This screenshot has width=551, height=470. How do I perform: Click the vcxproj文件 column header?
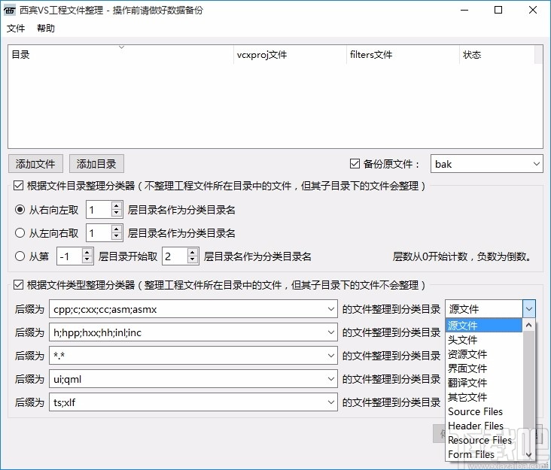[x=290, y=54]
